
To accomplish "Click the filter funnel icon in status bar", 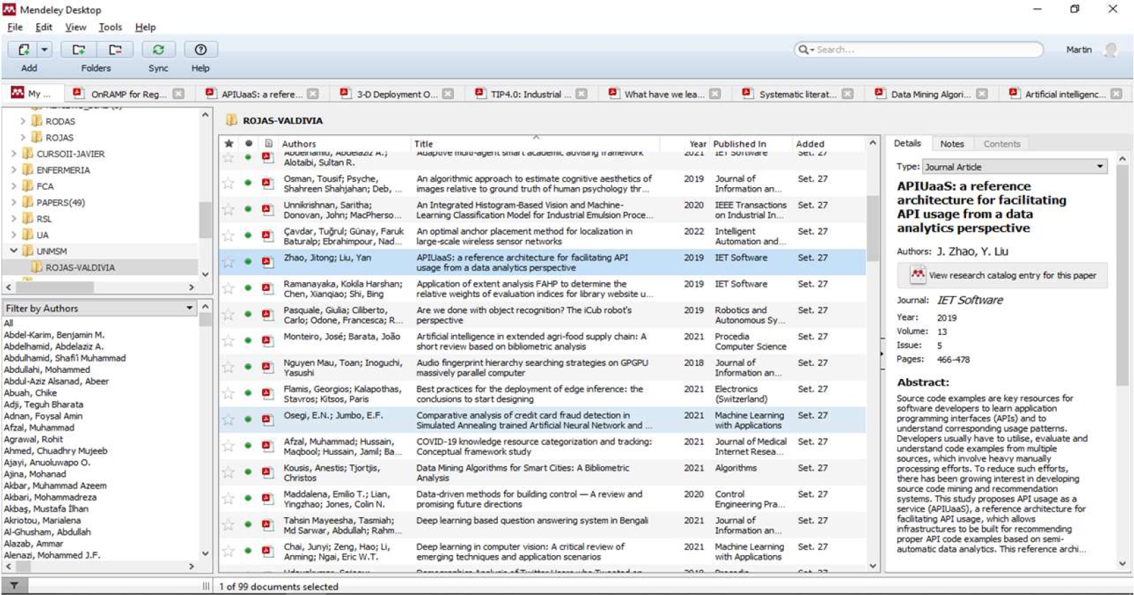I will pyautogui.click(x=14, y=586).
